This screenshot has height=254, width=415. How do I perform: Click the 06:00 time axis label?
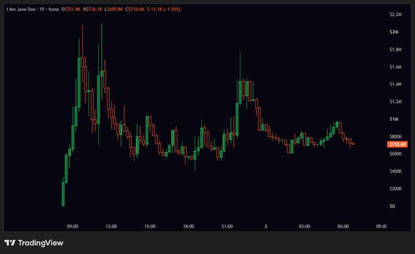343,226
